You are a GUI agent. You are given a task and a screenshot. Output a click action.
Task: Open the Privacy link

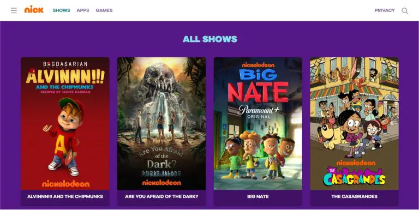pyautogui.click(x=384, y=10)
